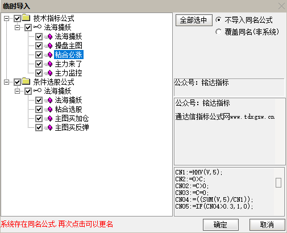Click the magenta diamond icon next to 粘合必涨
Viewport: 287px width, 233px height.
[x=50, y=55]
